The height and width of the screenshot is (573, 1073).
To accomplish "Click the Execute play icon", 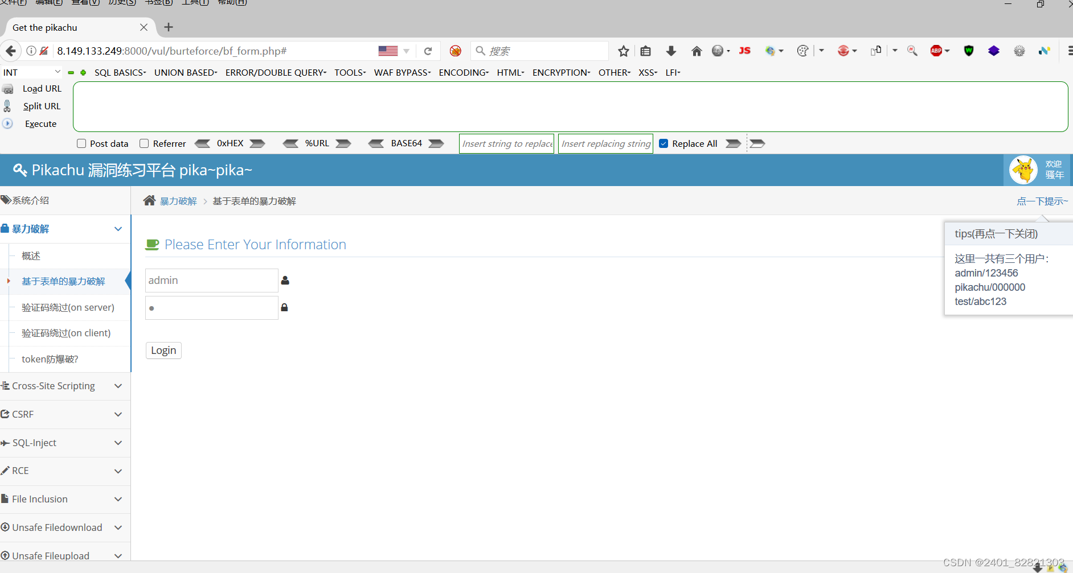I will click(x=7, y=123).
